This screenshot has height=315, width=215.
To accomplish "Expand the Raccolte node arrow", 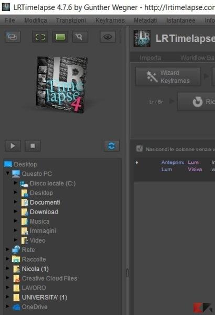I will (7, 259).
